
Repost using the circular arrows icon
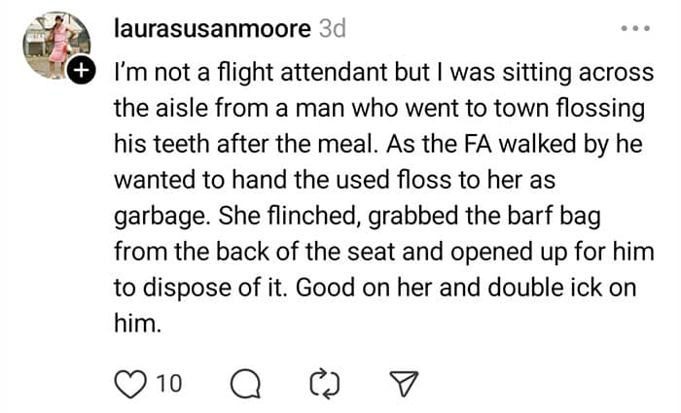pos(321,384)
